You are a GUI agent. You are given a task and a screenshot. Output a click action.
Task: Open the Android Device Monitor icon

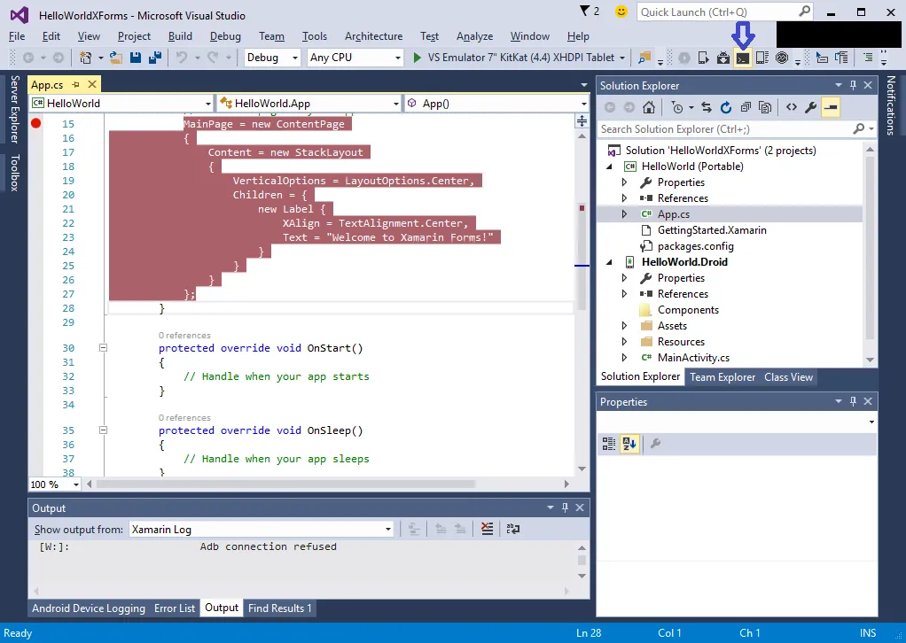pyautogui.click(x=762, y=58)
